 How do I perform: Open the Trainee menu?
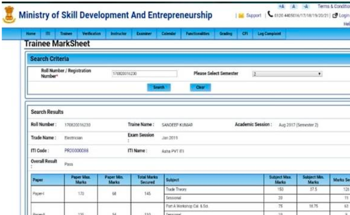[66, 33]
